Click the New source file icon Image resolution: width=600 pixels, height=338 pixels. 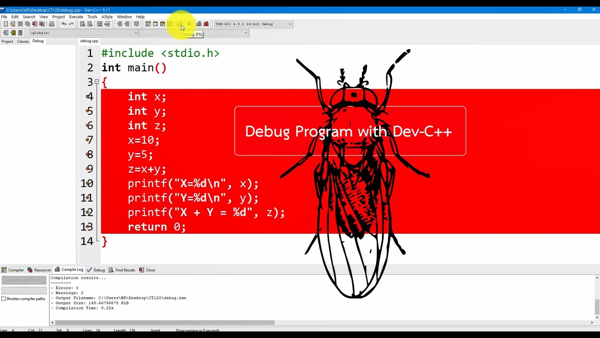point(6,24)
